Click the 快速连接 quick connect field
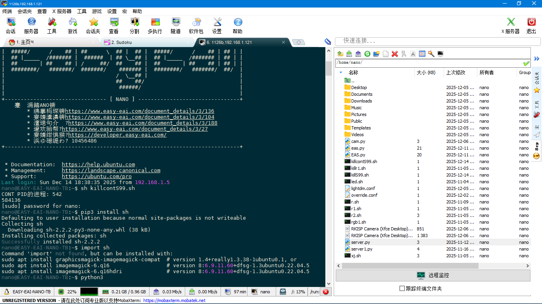542x304 pixels. pyautogui.click(x=438, y=41)
